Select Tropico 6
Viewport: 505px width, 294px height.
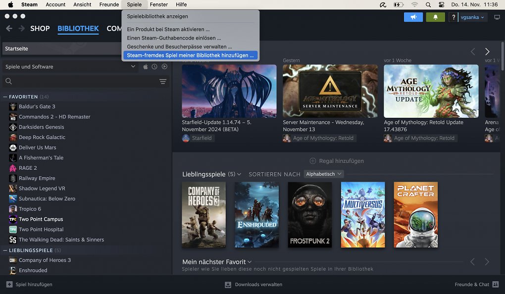(30, 209)
